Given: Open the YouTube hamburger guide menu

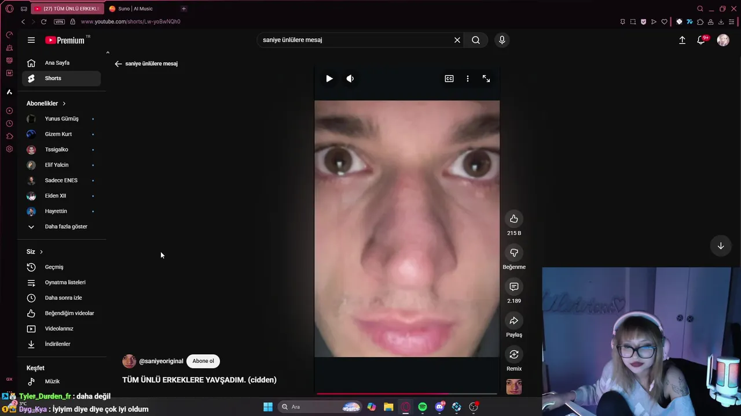Looking at the screenshot, I should tap(31, 40).
